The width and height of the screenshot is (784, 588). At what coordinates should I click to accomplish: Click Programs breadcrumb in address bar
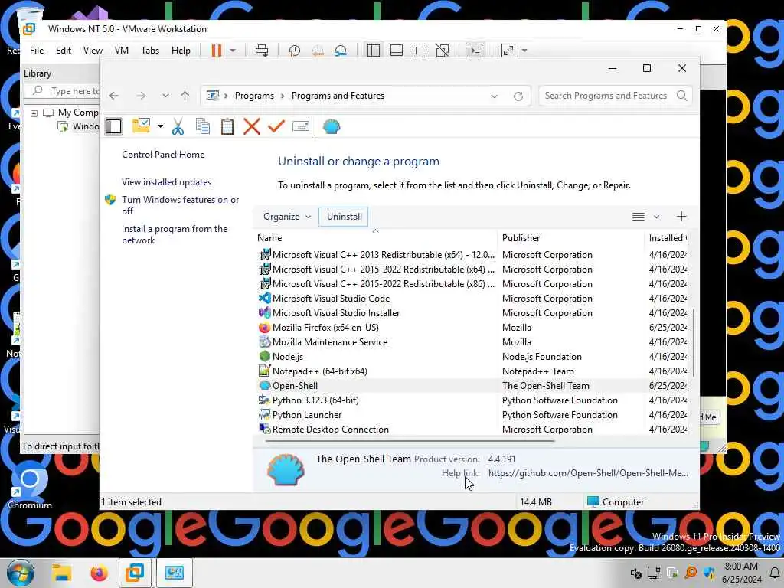pos(254,96)
